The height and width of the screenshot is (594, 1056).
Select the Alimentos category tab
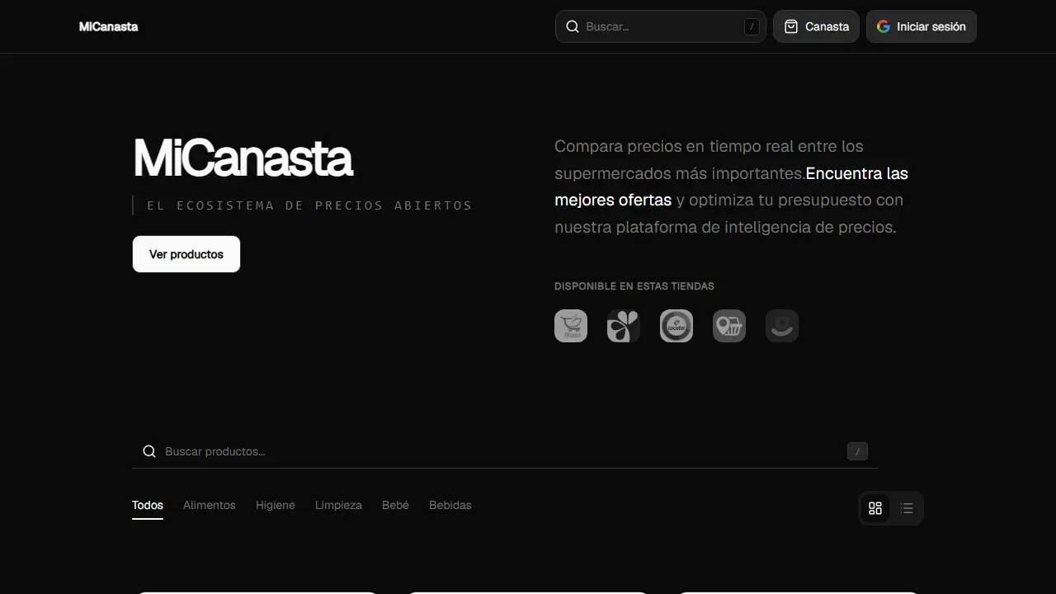210,505
